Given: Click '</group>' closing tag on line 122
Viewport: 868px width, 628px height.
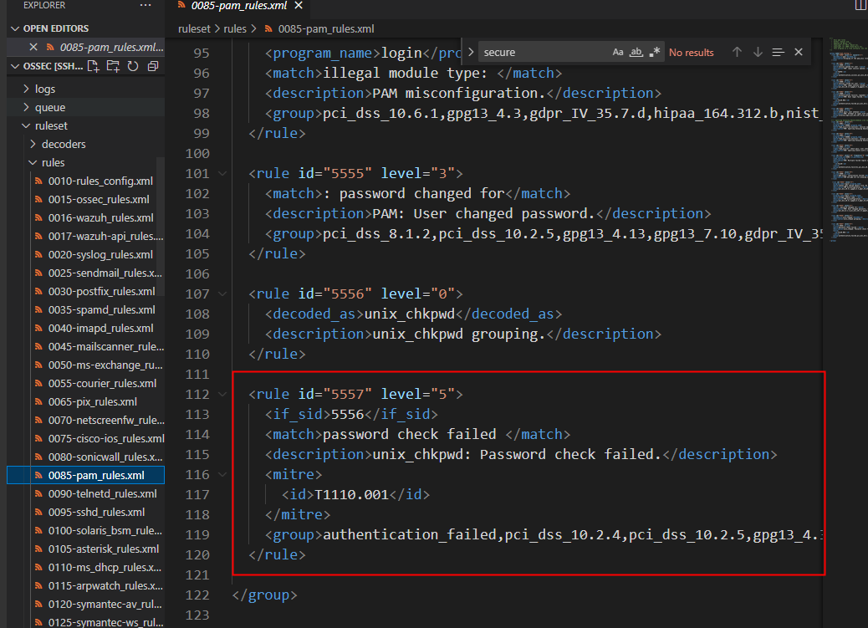Looking at the screenshot, I should (x=264, y=595).
